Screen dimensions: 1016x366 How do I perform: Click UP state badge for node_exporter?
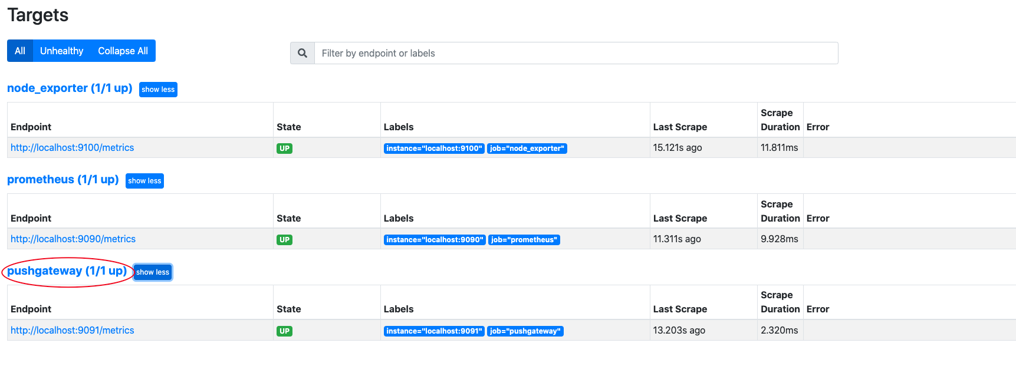284,149
